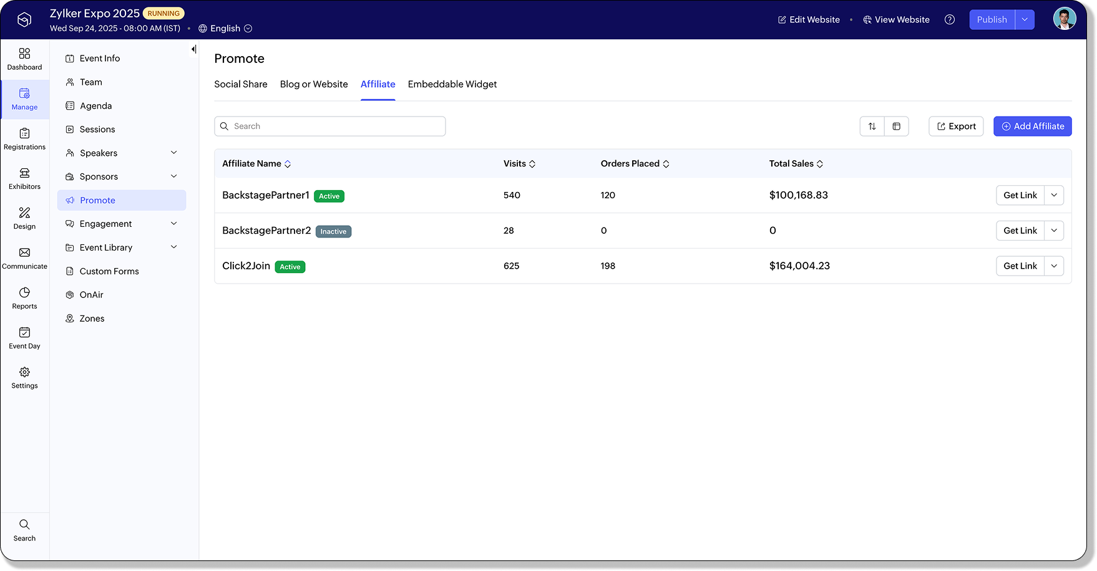The image size is (1097, 571).
Task: Click the sort arrows toolbar icon
Action: click(x=872, y=127)
